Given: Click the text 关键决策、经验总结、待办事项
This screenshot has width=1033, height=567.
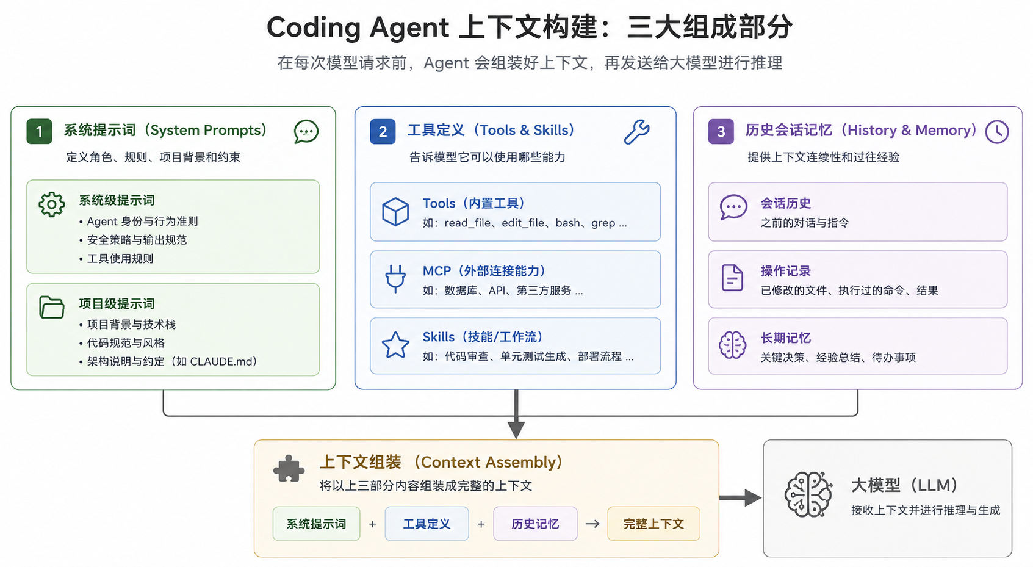Looking at the screenshot, I should [x=838, y=358].
